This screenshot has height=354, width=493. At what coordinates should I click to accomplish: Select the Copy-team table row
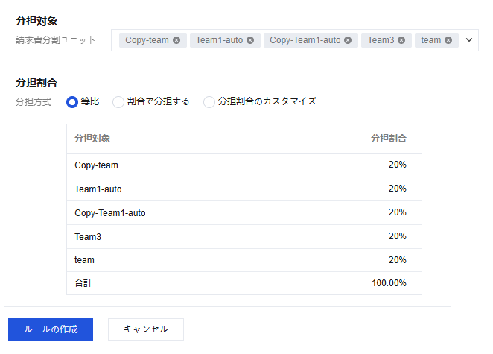pyautogui.click(x=244, y=165)
